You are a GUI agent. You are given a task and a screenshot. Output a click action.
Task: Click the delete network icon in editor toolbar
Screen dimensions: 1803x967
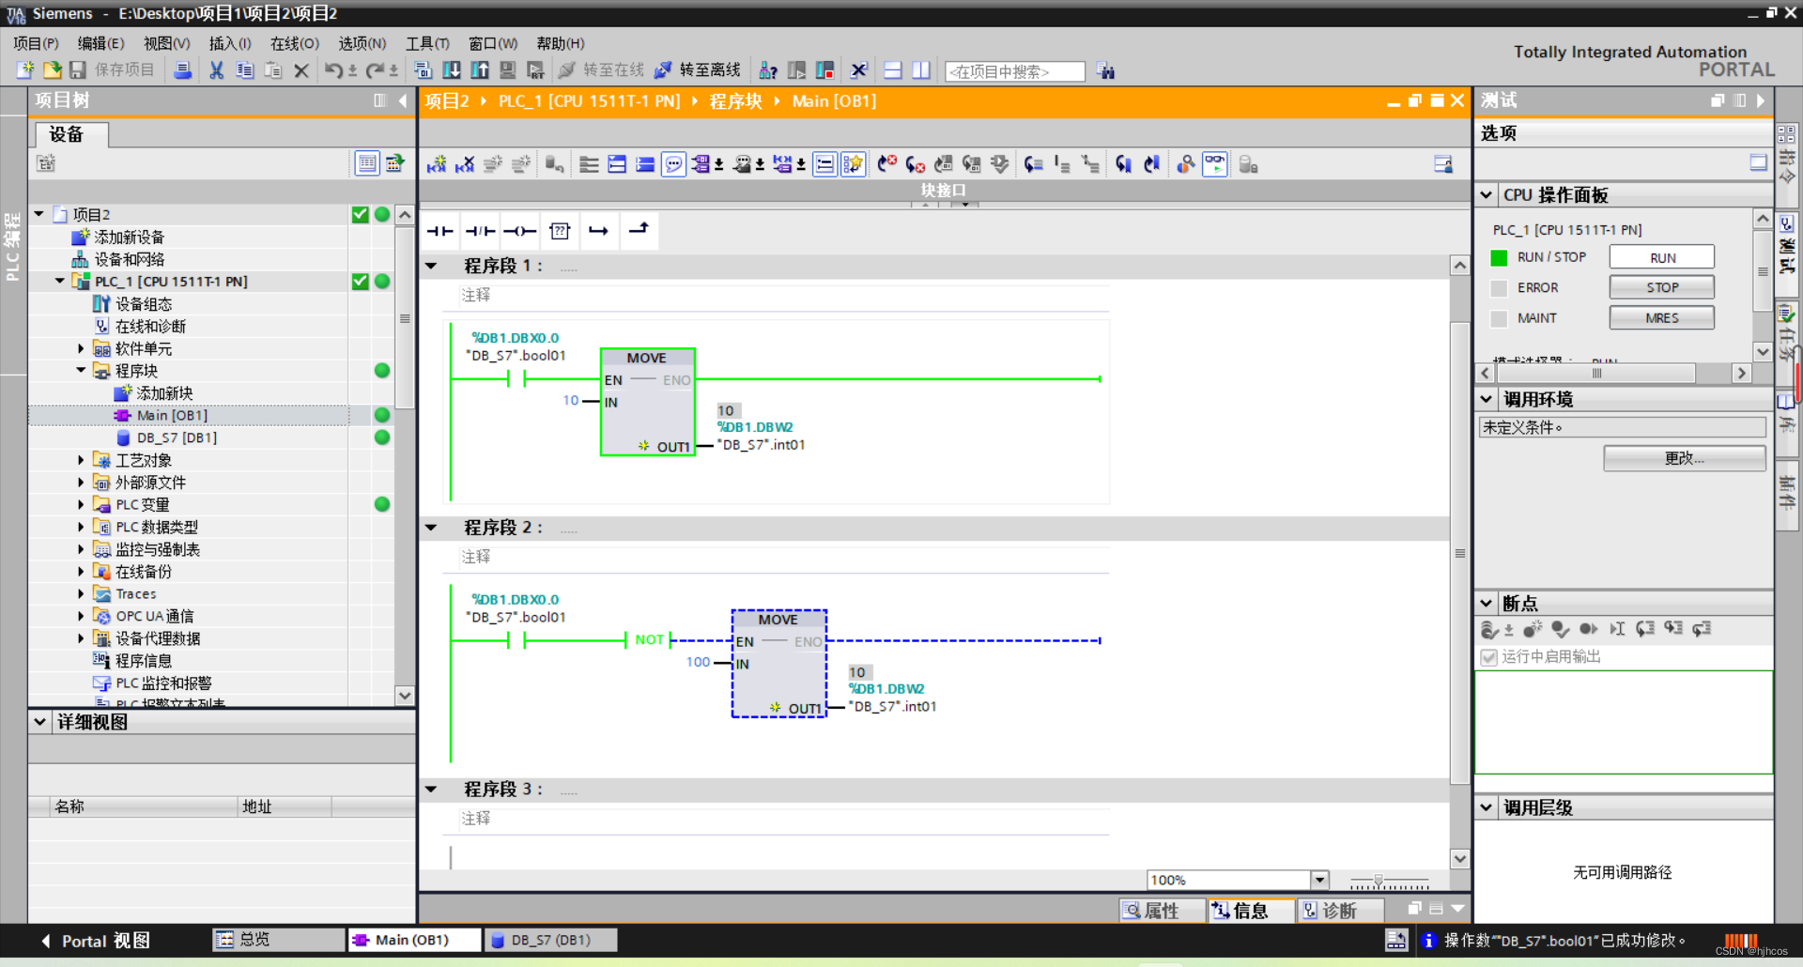point(465,165)
